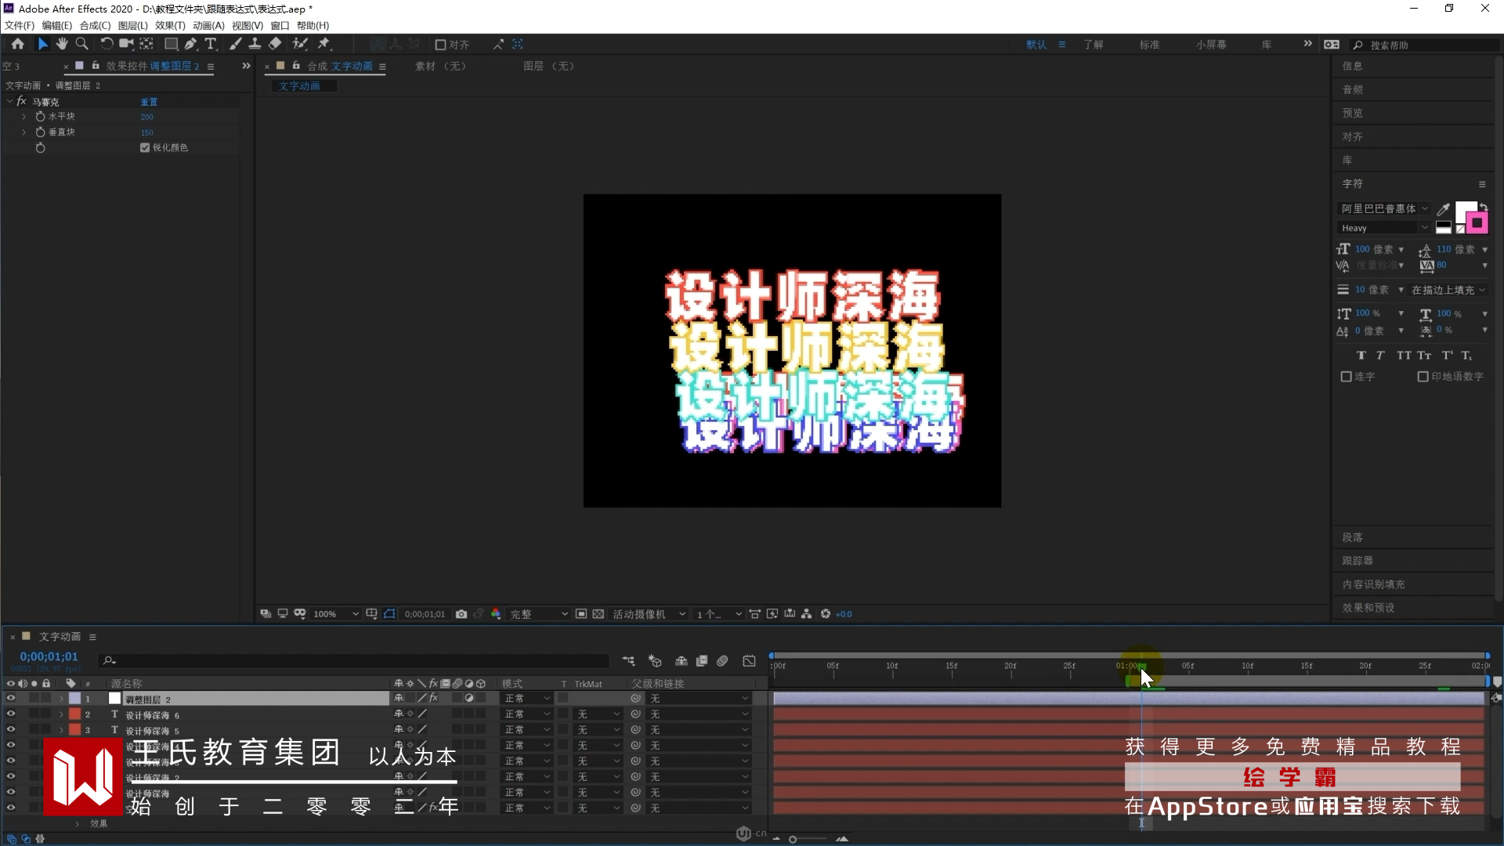Select the Pen tool in toolbar
Screen dimensions: 1504x846
(x=190, y=45)
